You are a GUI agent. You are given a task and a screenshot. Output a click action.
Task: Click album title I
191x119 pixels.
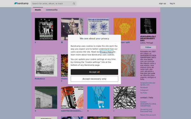tap(114, 111)
